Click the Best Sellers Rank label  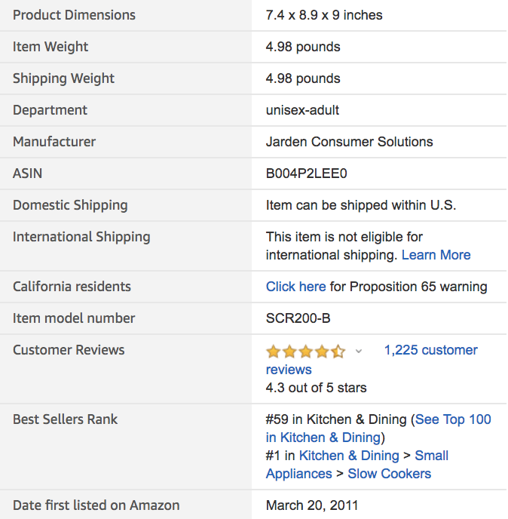pyautogui.click(x=65, y=419)
